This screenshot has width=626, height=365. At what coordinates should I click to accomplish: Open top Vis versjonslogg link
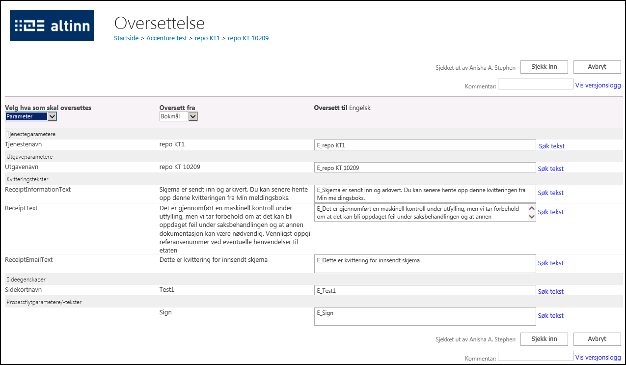[598, 85]
